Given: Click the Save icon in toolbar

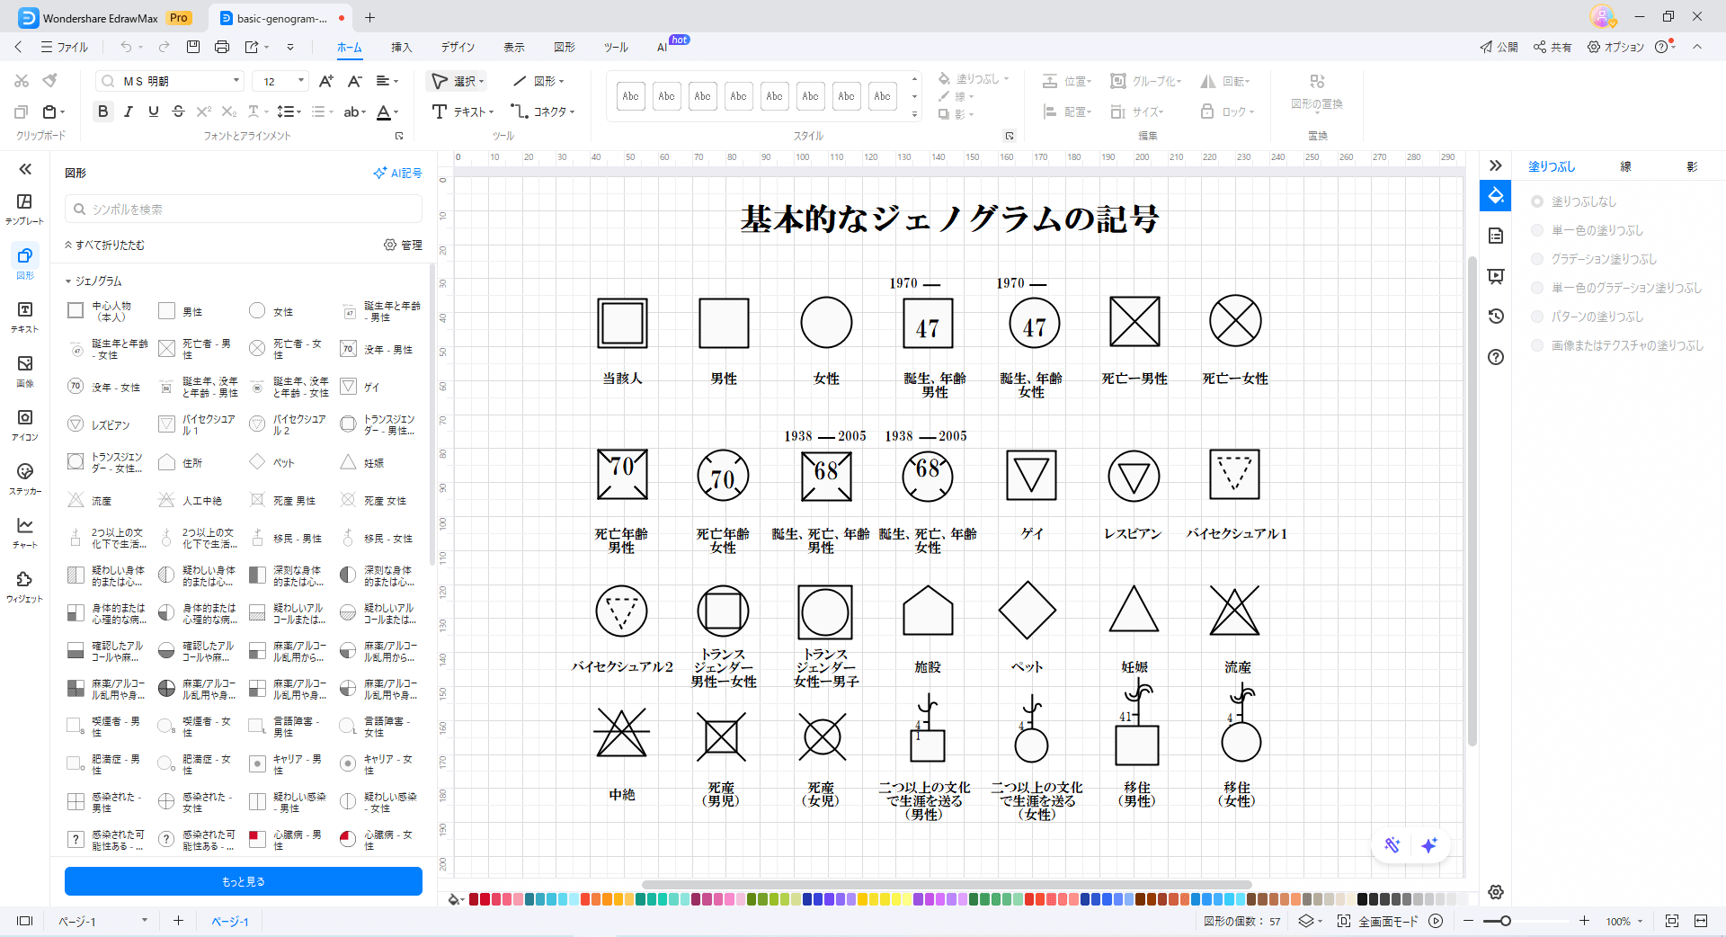Looking at the screenshot, I should coord(193,47).
